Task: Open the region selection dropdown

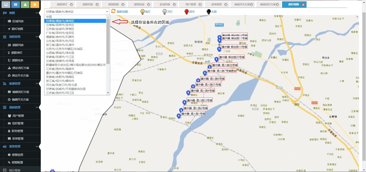Action: 76,12
